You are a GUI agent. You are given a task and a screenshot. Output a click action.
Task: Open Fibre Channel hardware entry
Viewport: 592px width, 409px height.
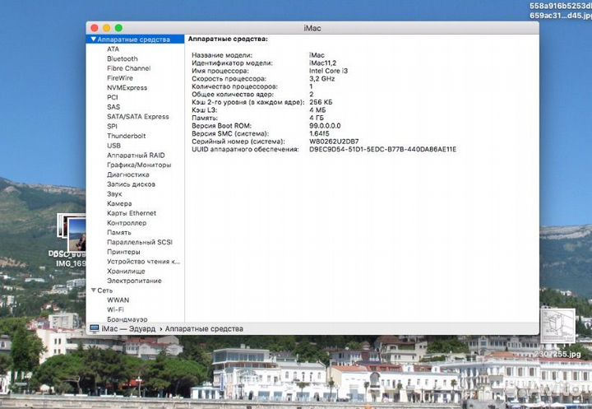129,68
